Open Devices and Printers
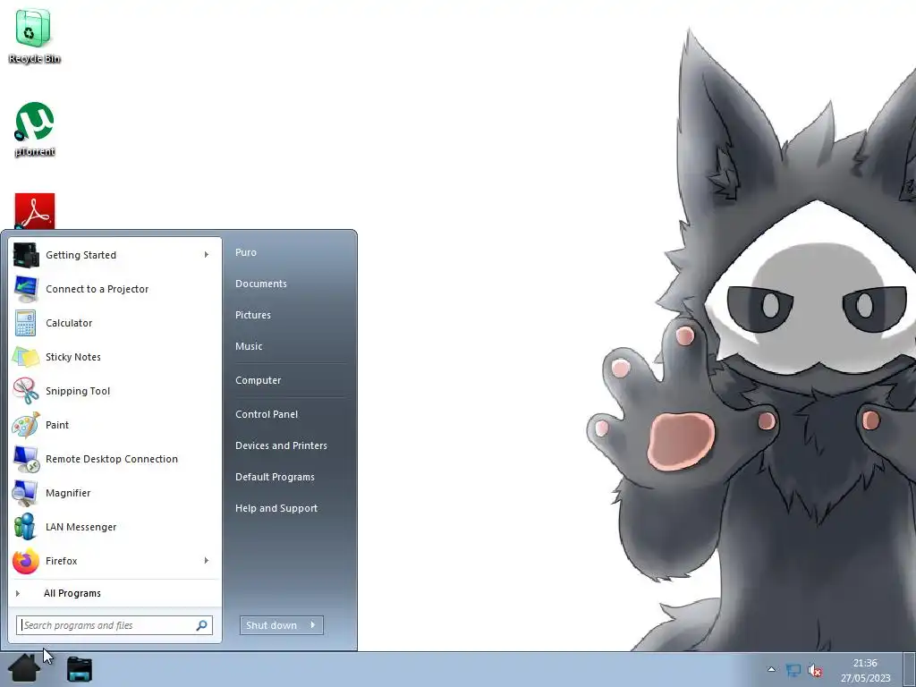 (x=281, y=445)
